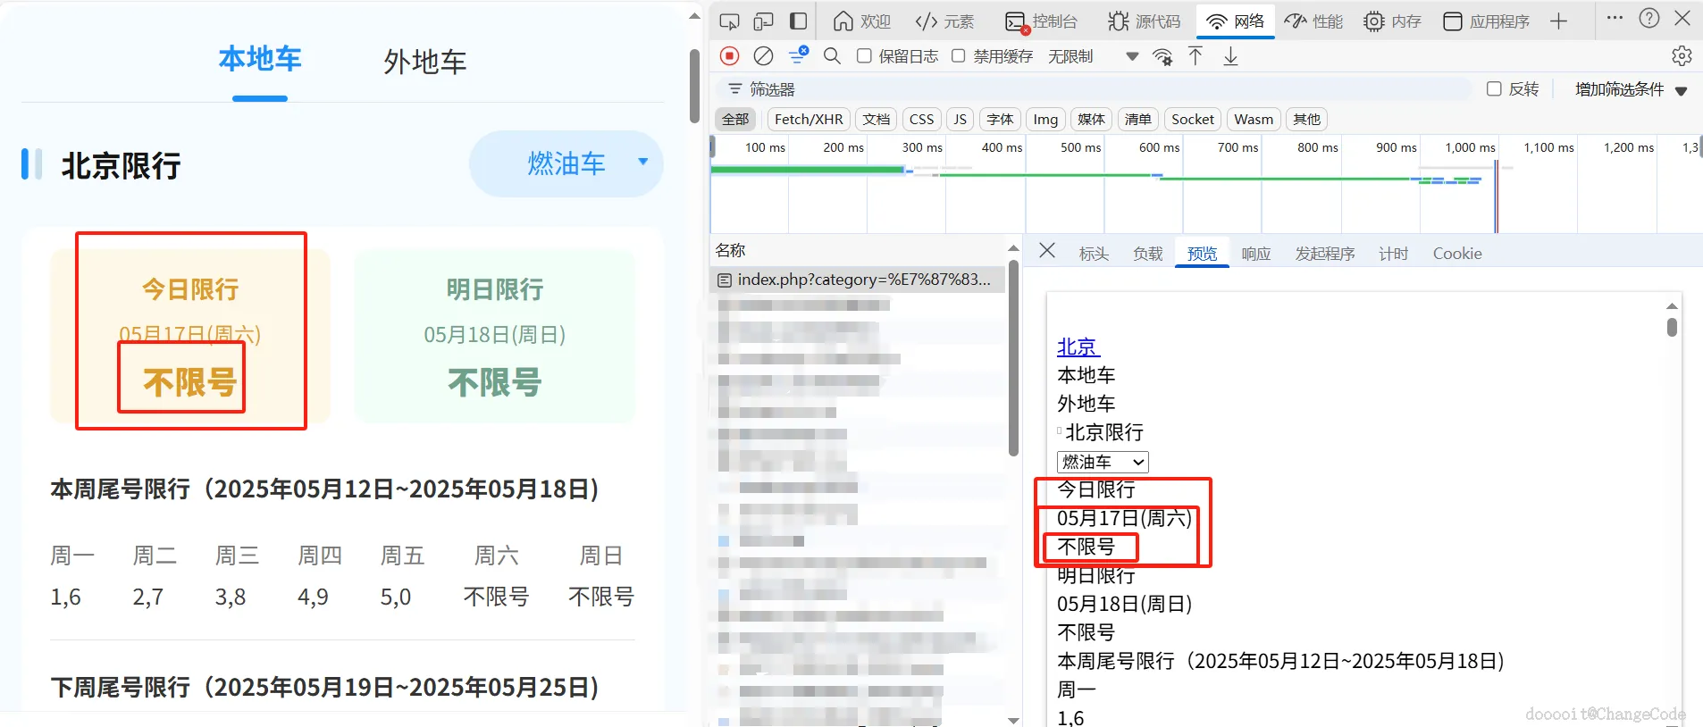Image resolution: width=1703 pixels, height=727 pixels.
Task: Click the 1,000 ms timeline marker
Action: 1470,147
